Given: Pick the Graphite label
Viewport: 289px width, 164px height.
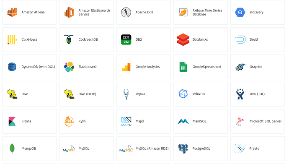Looking at the screenshot, I should click(x=256, y=67).
